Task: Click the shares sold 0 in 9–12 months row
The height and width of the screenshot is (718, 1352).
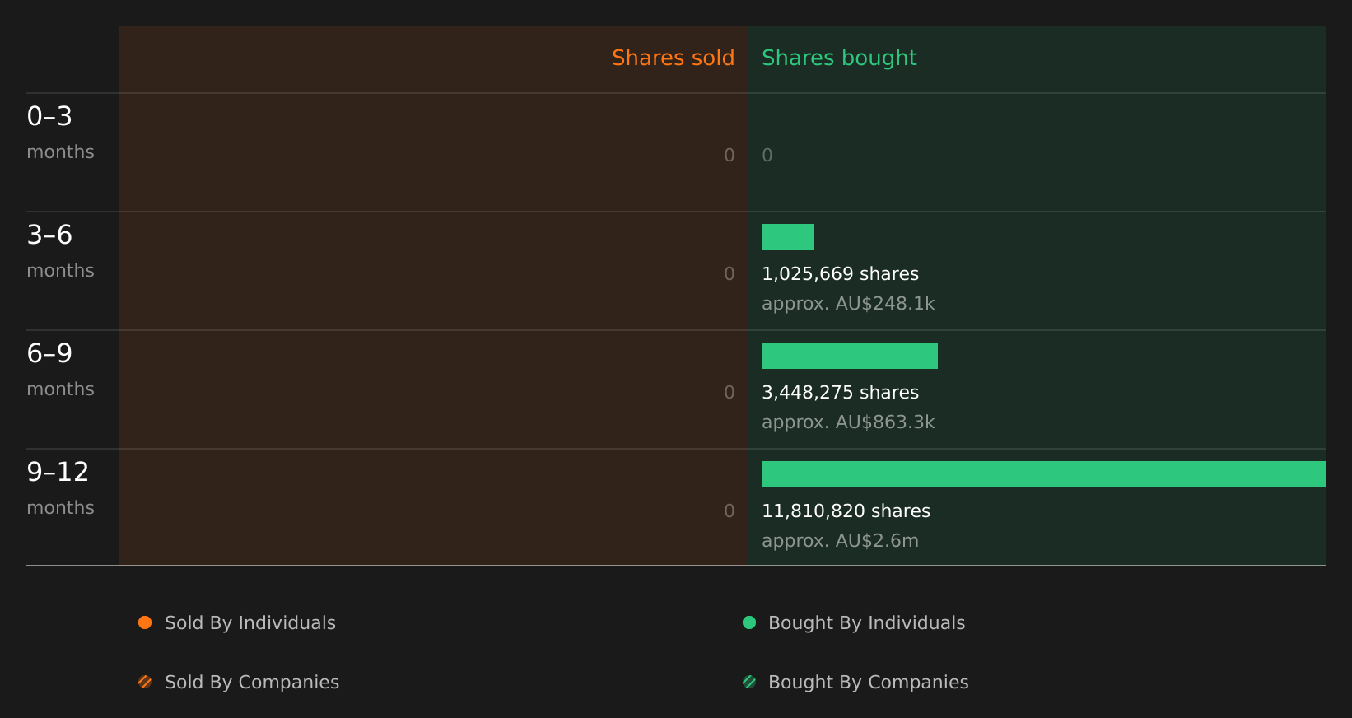Action: point(730,511)
